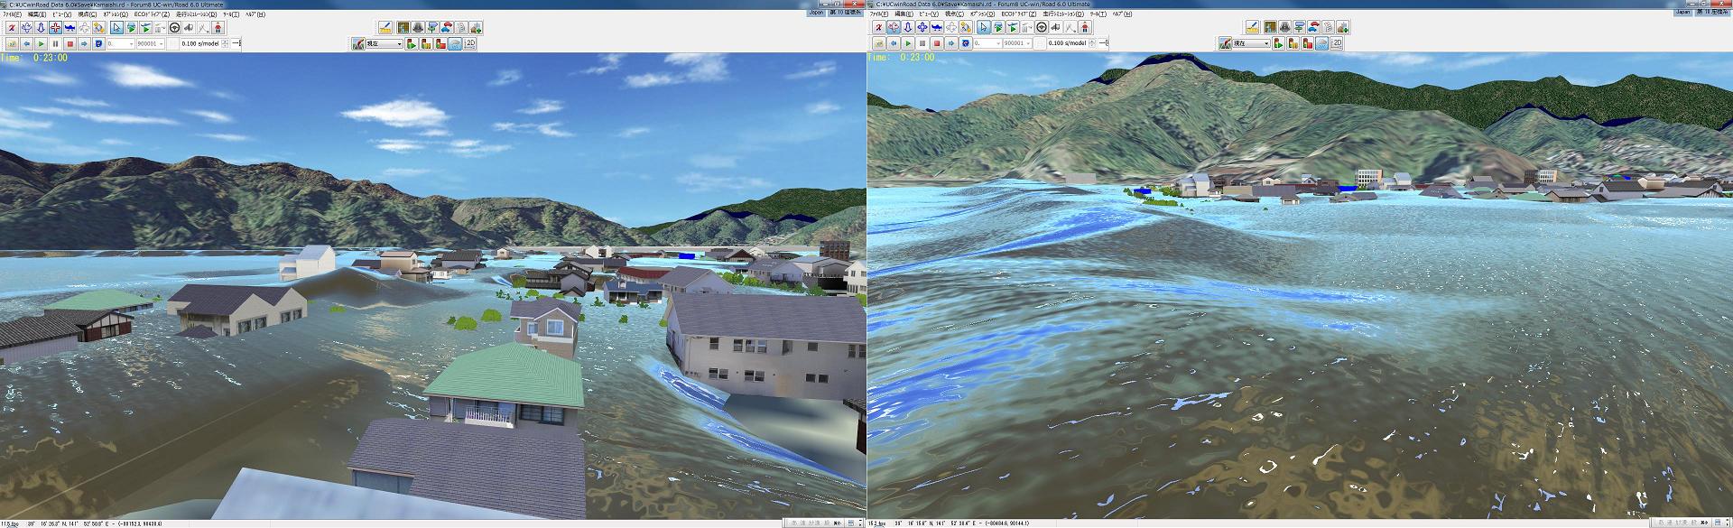The height and width of the screenshot is (528, 1733).
Task: Open the 視点(C) menu in left window
Action: 87,14
